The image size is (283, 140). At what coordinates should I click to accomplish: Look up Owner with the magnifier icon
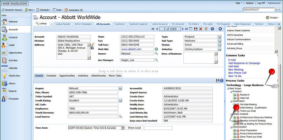[156, 54]
